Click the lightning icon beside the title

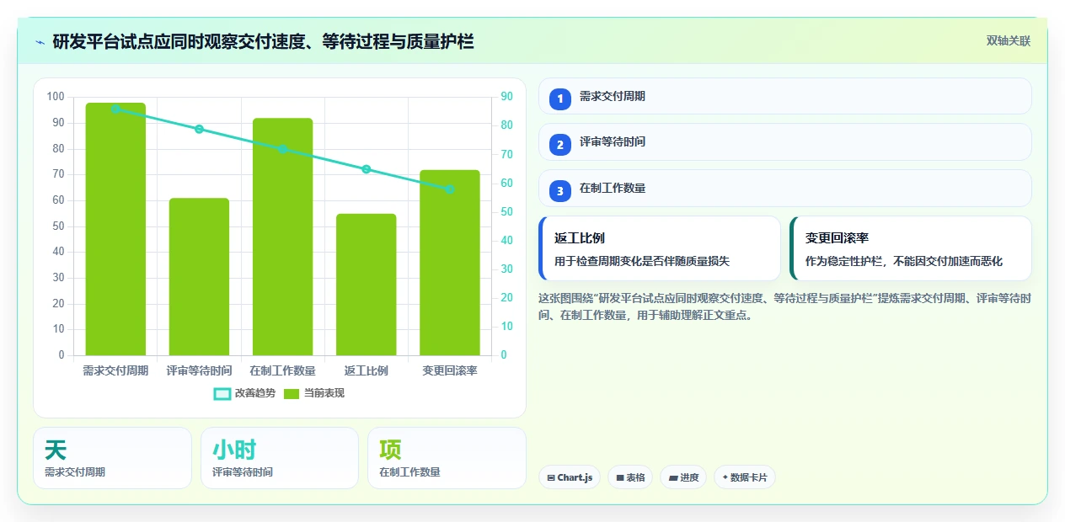40,42
